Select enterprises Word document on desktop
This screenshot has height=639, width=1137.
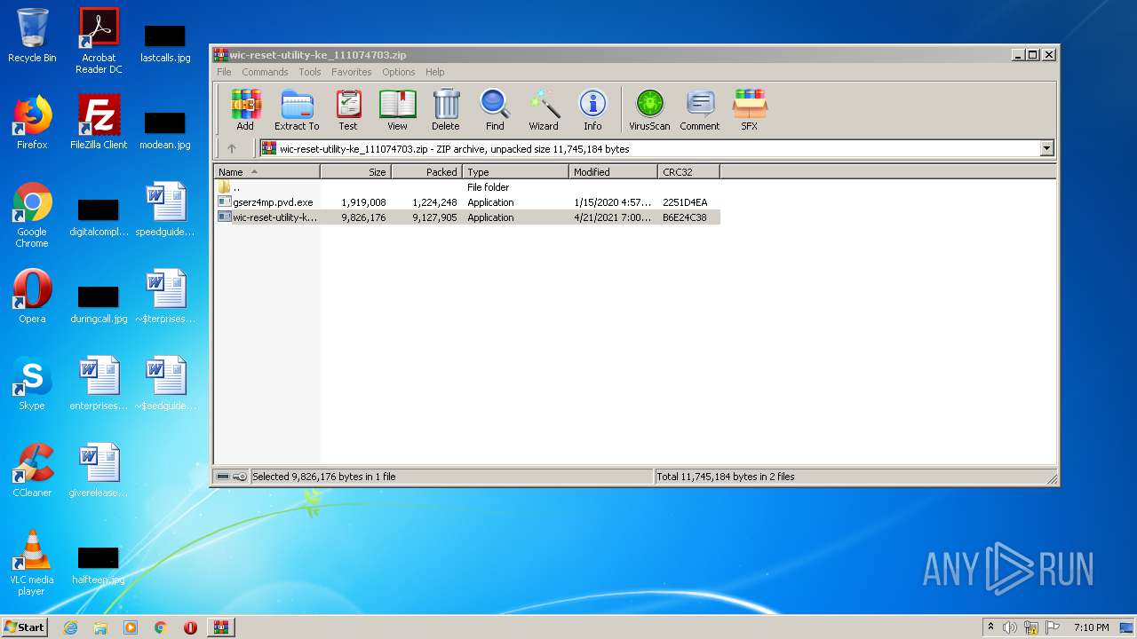click(x=99, y=383)
